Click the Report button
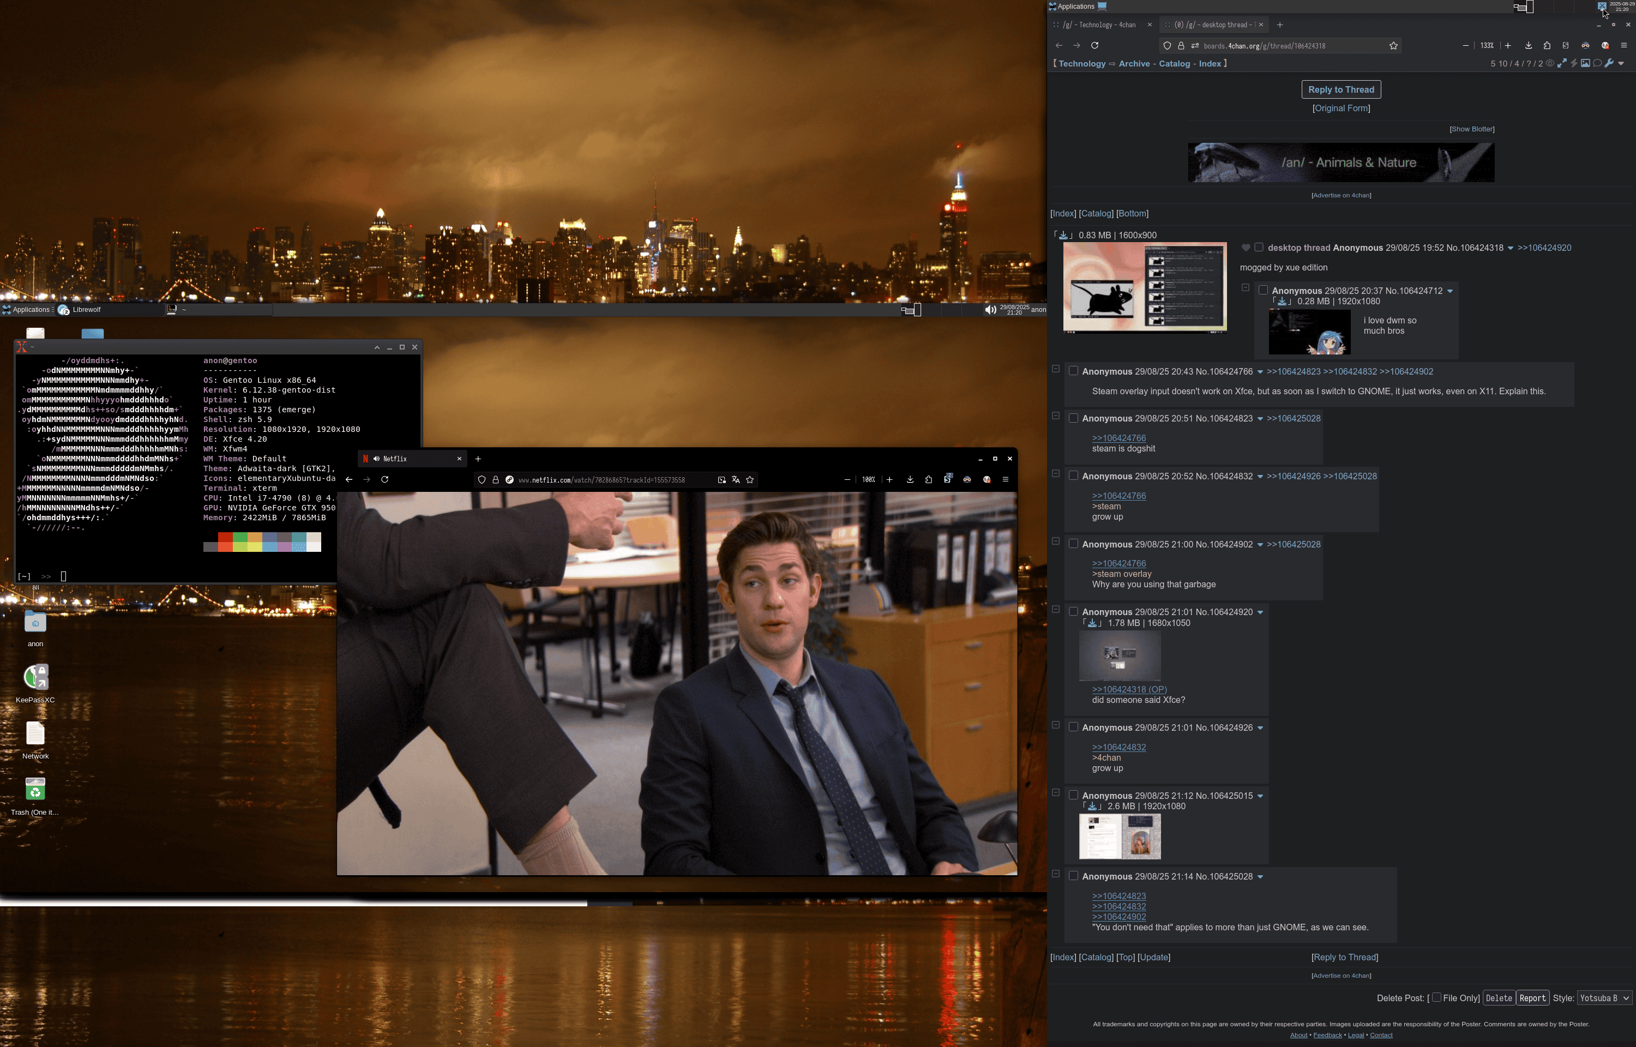This screenshot has height=1047, width=1636. [1532, 998]
